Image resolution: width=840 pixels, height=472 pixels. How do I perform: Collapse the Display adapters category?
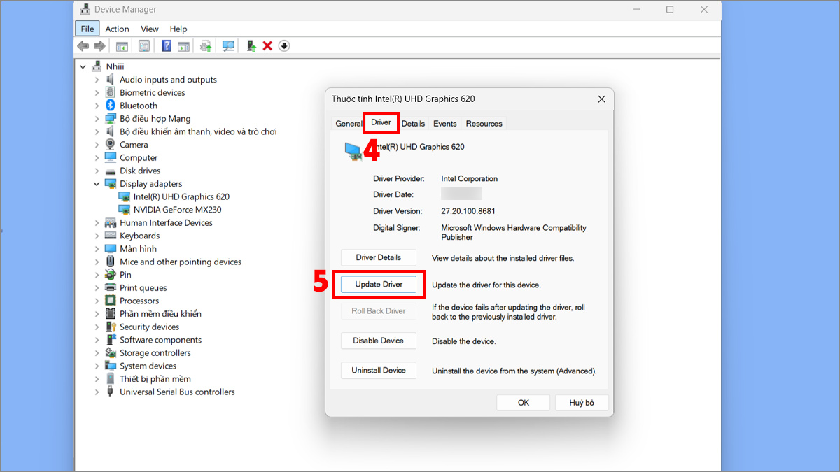click(97, 184)
